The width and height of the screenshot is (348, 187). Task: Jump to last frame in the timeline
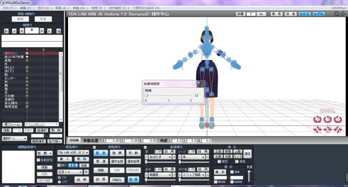tap(58, 31)
